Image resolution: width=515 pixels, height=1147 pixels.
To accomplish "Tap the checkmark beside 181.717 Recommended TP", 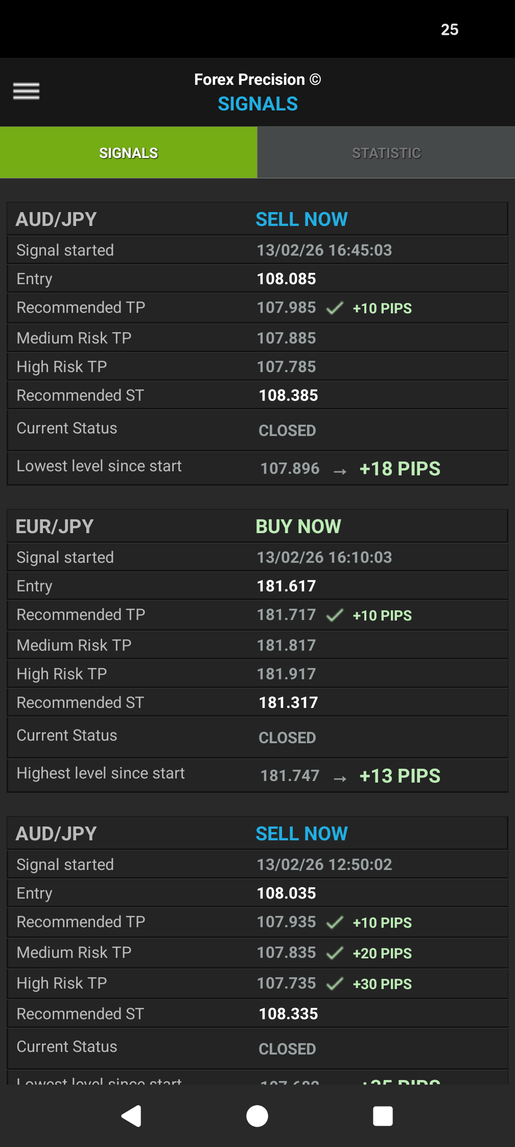I will [x=335, y=615].
